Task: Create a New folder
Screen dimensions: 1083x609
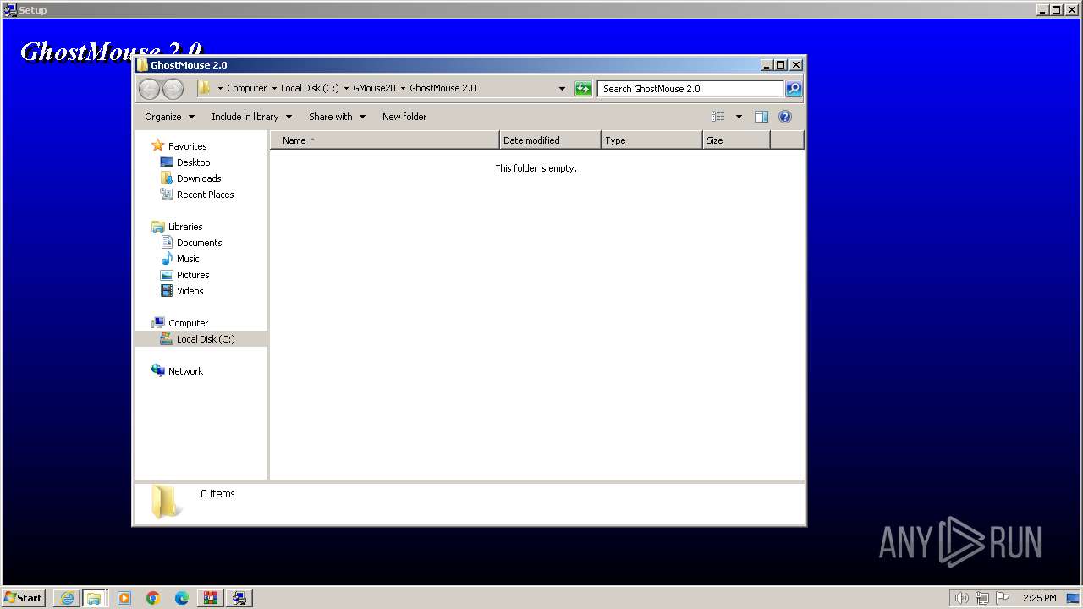Action: [404, 117]
